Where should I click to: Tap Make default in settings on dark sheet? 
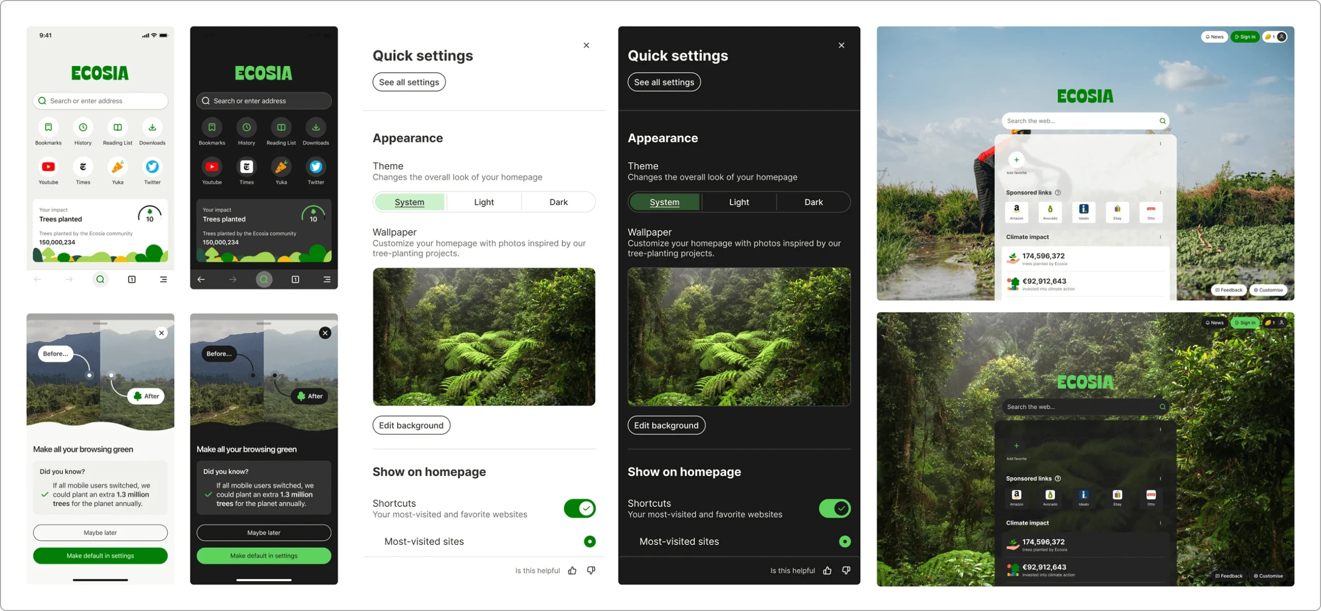coord(264,556)
